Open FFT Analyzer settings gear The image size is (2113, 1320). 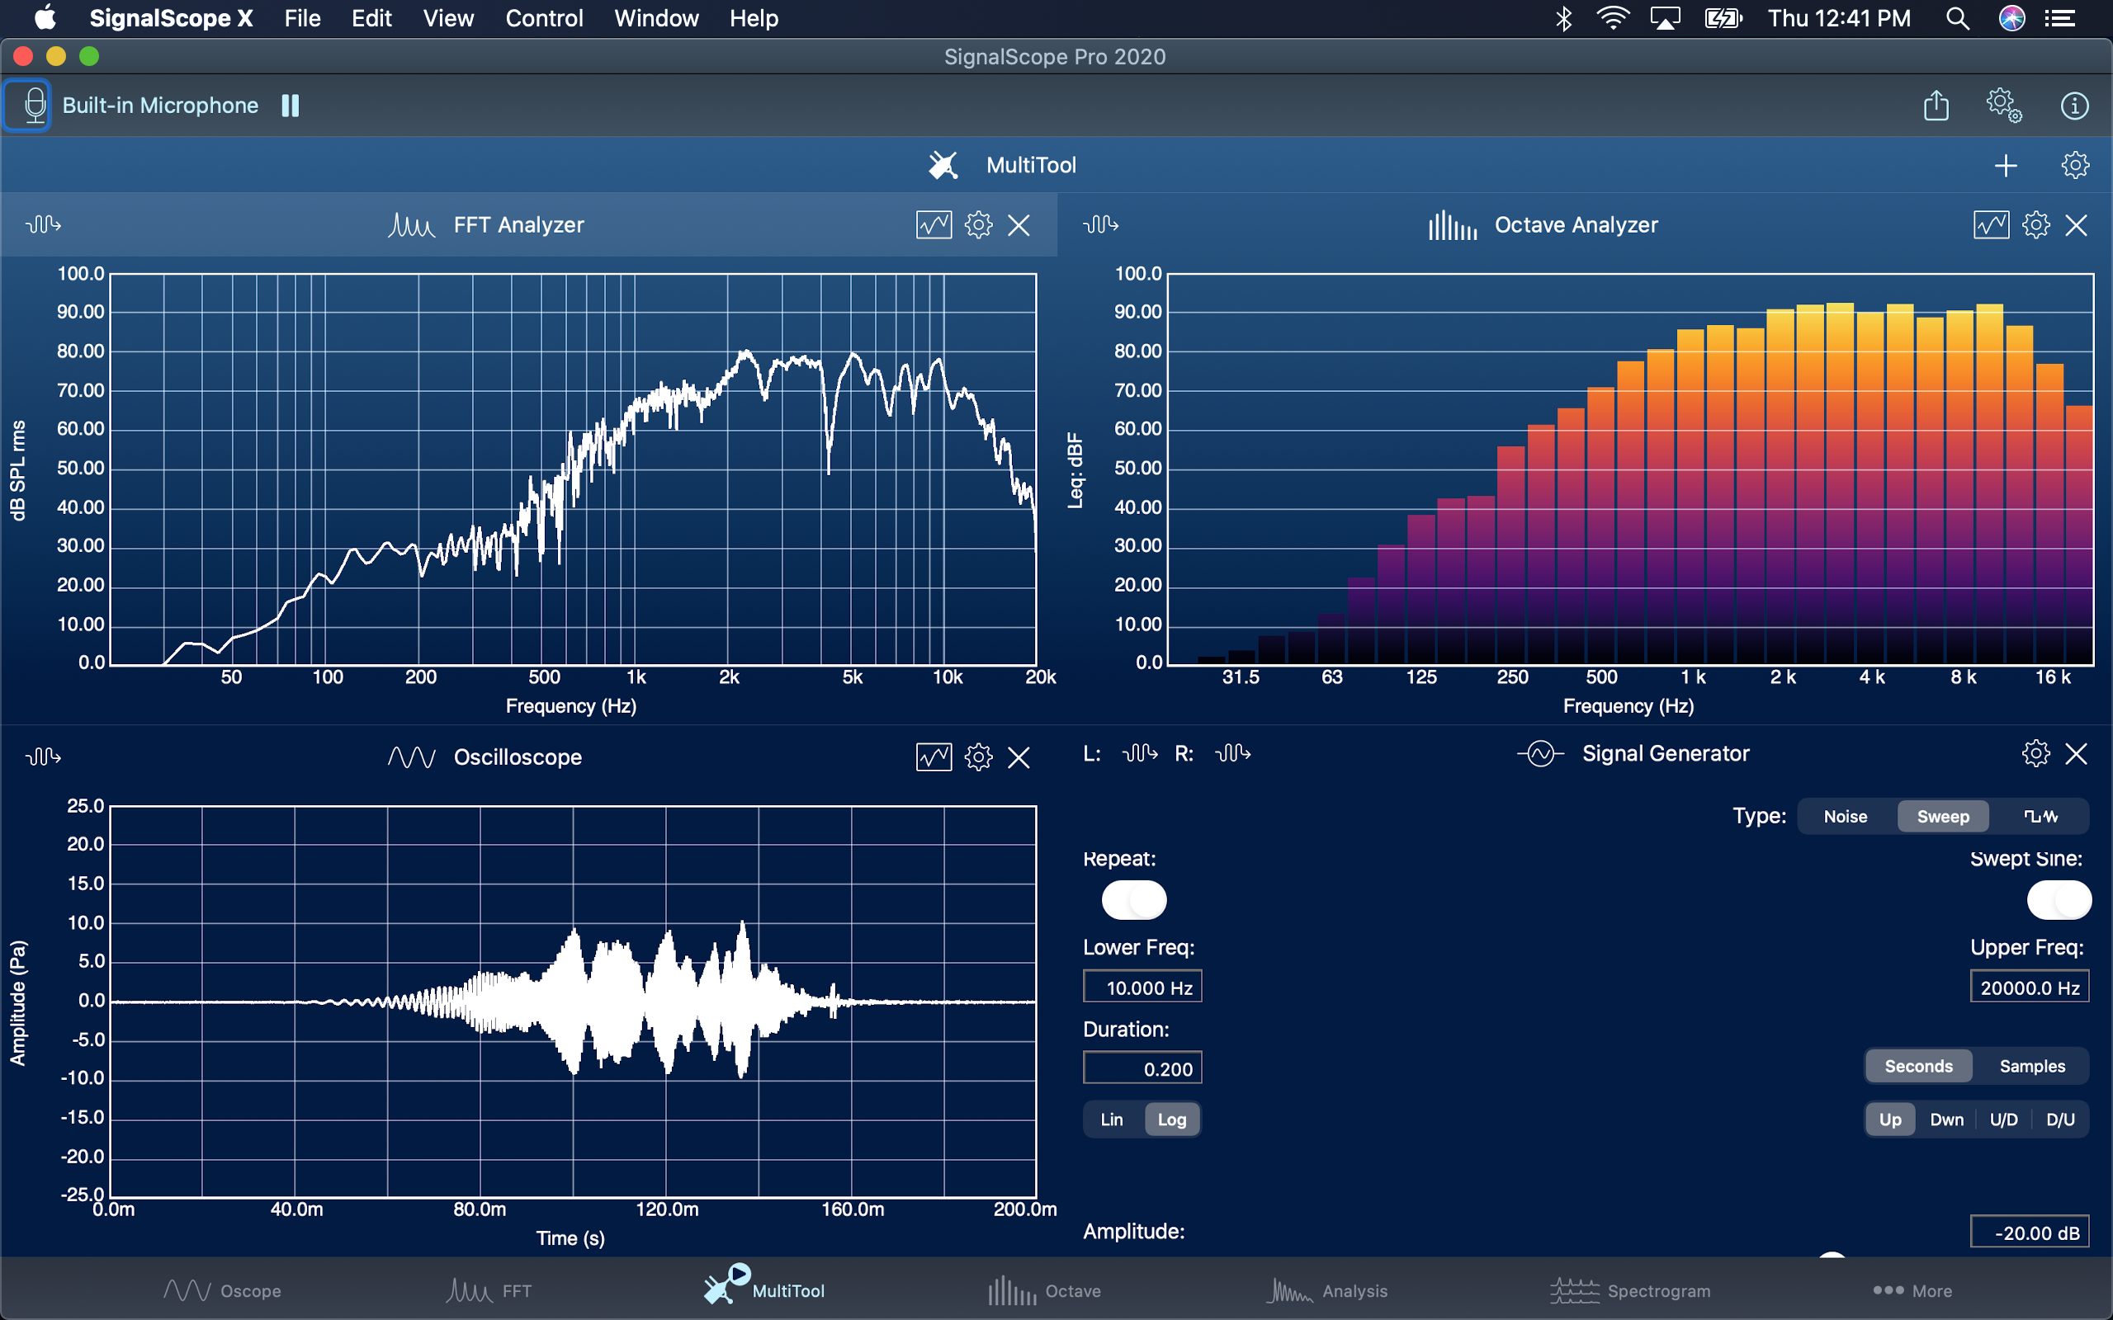978,225
